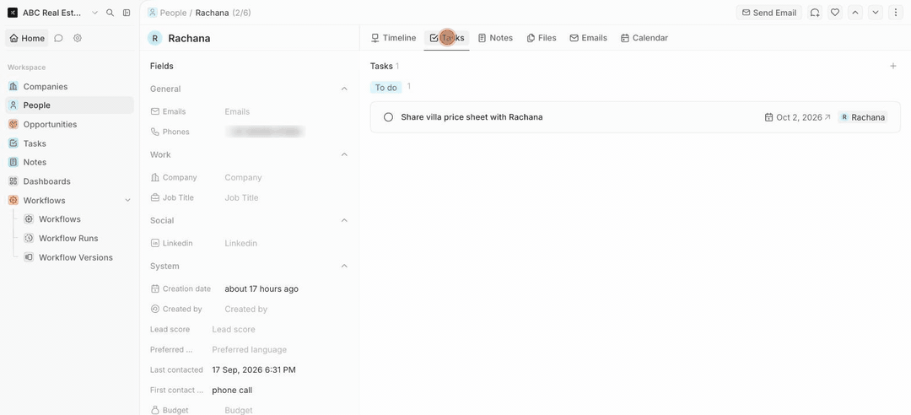Click the 'Oct 2, 2026' due date

800,117
